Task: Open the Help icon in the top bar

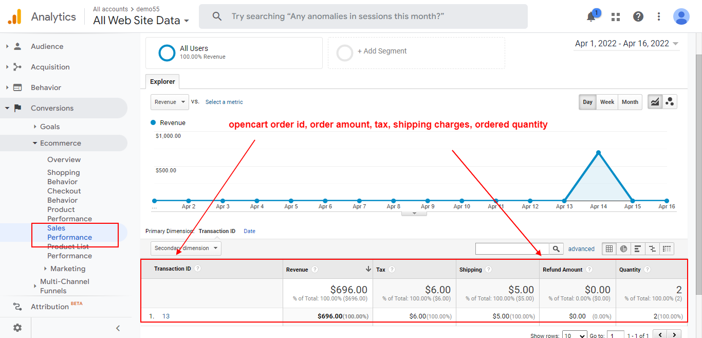Action: (x=638, y=16)
